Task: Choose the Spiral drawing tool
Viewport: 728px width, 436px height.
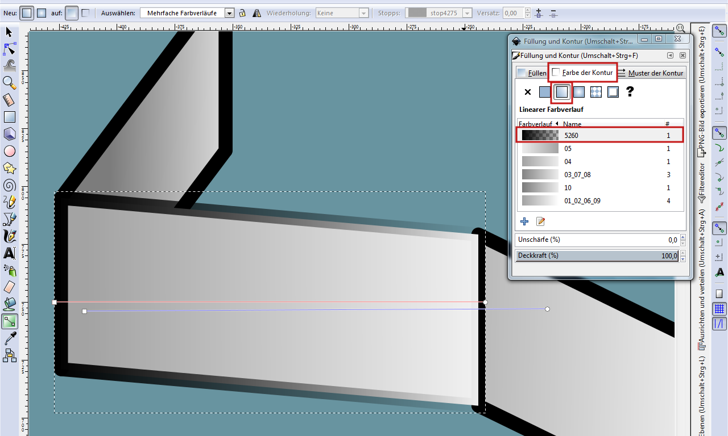Action: (x=9, y=185)
